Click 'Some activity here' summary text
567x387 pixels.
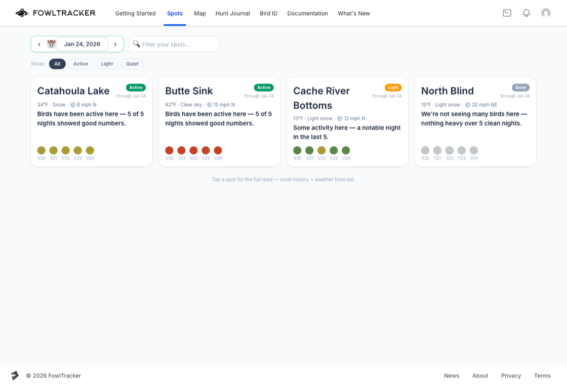tap(347, 132)
